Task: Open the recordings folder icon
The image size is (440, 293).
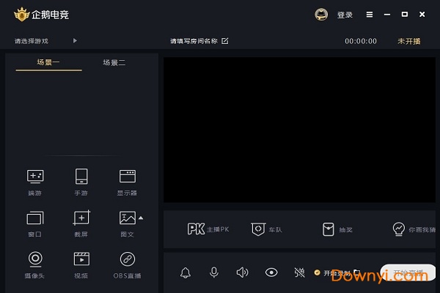Action: click(x=357, y=272)
